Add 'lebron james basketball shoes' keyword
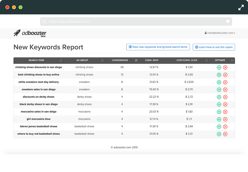248x172 pixels. tap(219, 127)
